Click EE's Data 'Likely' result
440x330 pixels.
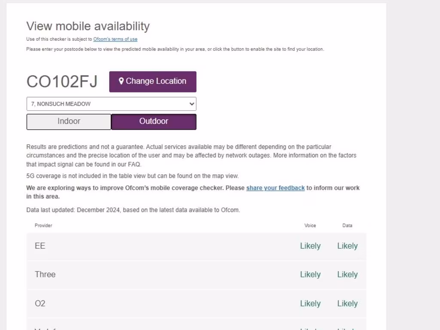pos(347,246)
